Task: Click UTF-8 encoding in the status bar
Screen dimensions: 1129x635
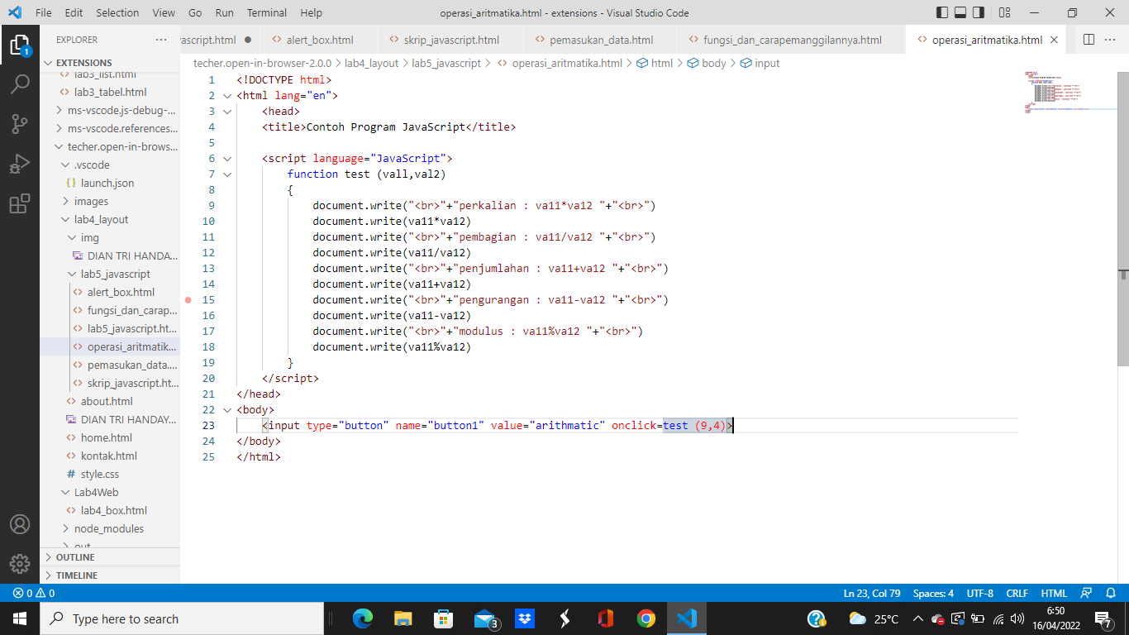Action: 979,593
